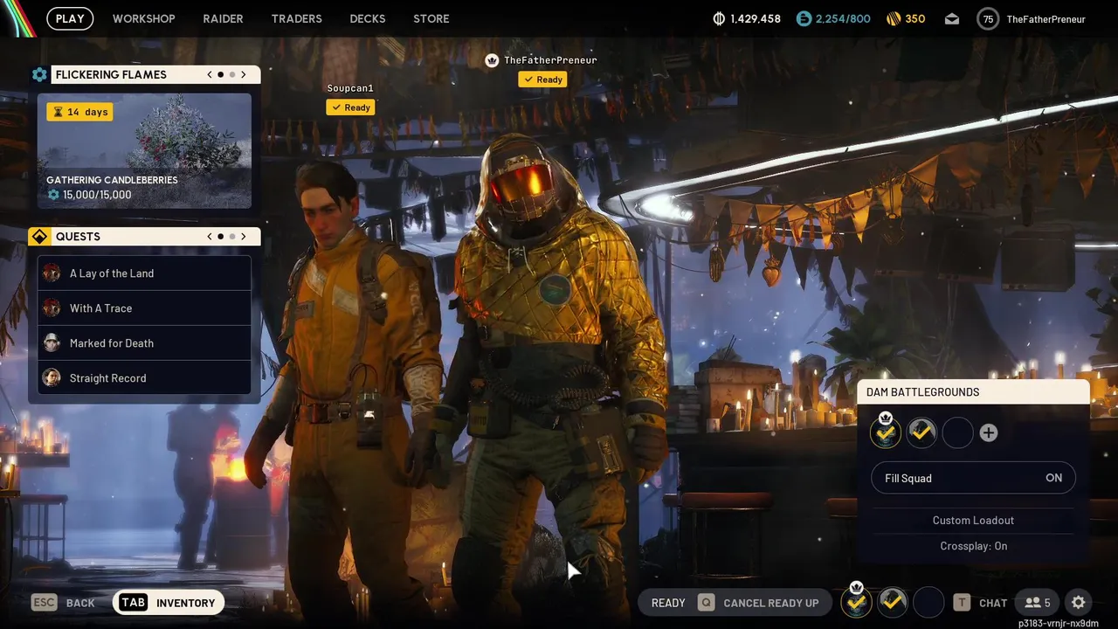The width and height of the screenshot is (1118, 629).
Task: Click the level 75 badge
Action: click(988, 18)
